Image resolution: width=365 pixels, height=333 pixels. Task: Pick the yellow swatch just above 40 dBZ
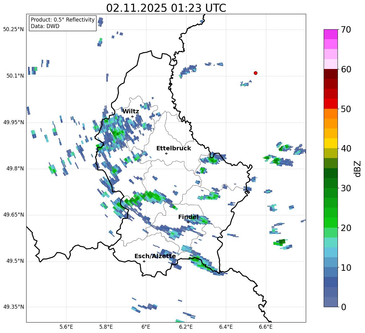pos(330,143)
